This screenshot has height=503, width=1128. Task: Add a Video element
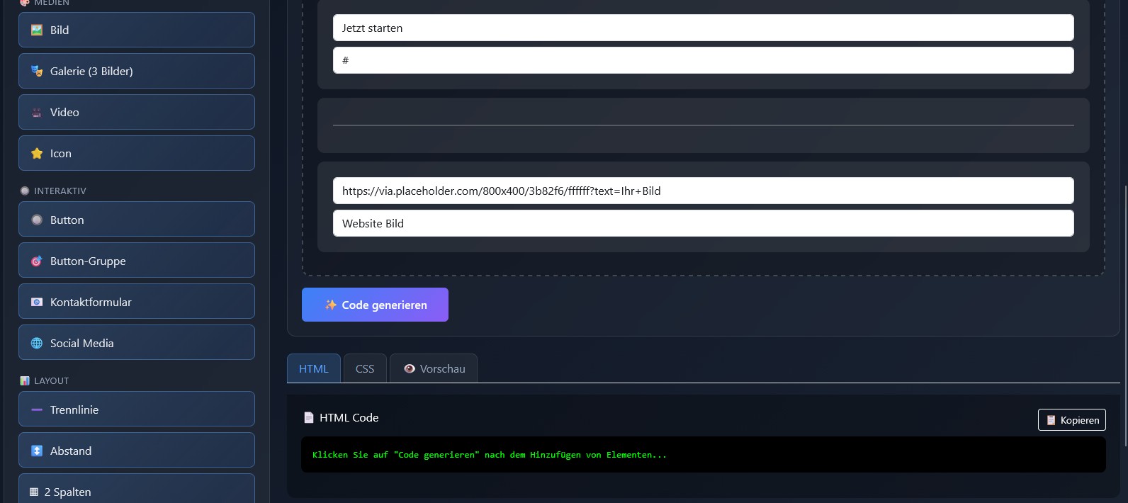[136, 112]
